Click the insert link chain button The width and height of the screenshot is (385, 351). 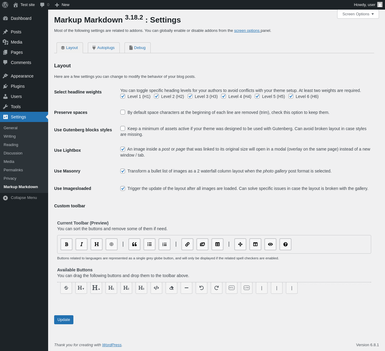pyautogui.click(x=187, y=244)
